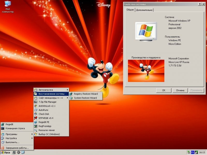Screen dimensions: 207x155
Task: Click the text Micro Edition
Action: (x=175, y=44)
